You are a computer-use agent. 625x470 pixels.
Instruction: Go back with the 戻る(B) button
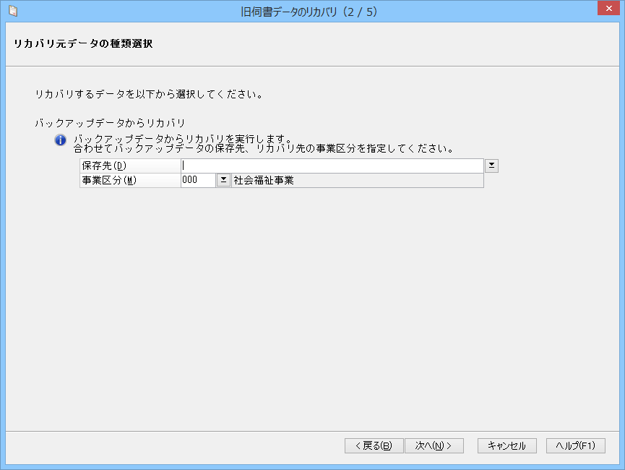tap(374, 445)
